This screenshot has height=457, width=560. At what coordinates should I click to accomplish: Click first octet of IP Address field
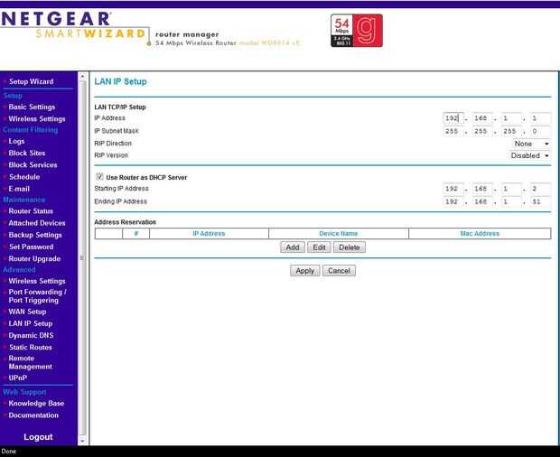point(453,117)
